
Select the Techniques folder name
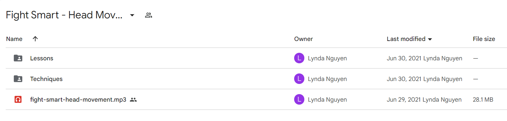[x=46, y=79]
